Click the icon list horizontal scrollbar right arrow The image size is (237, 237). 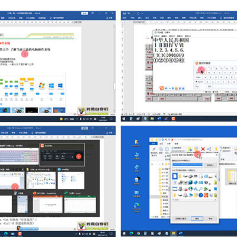coord(216,200)
